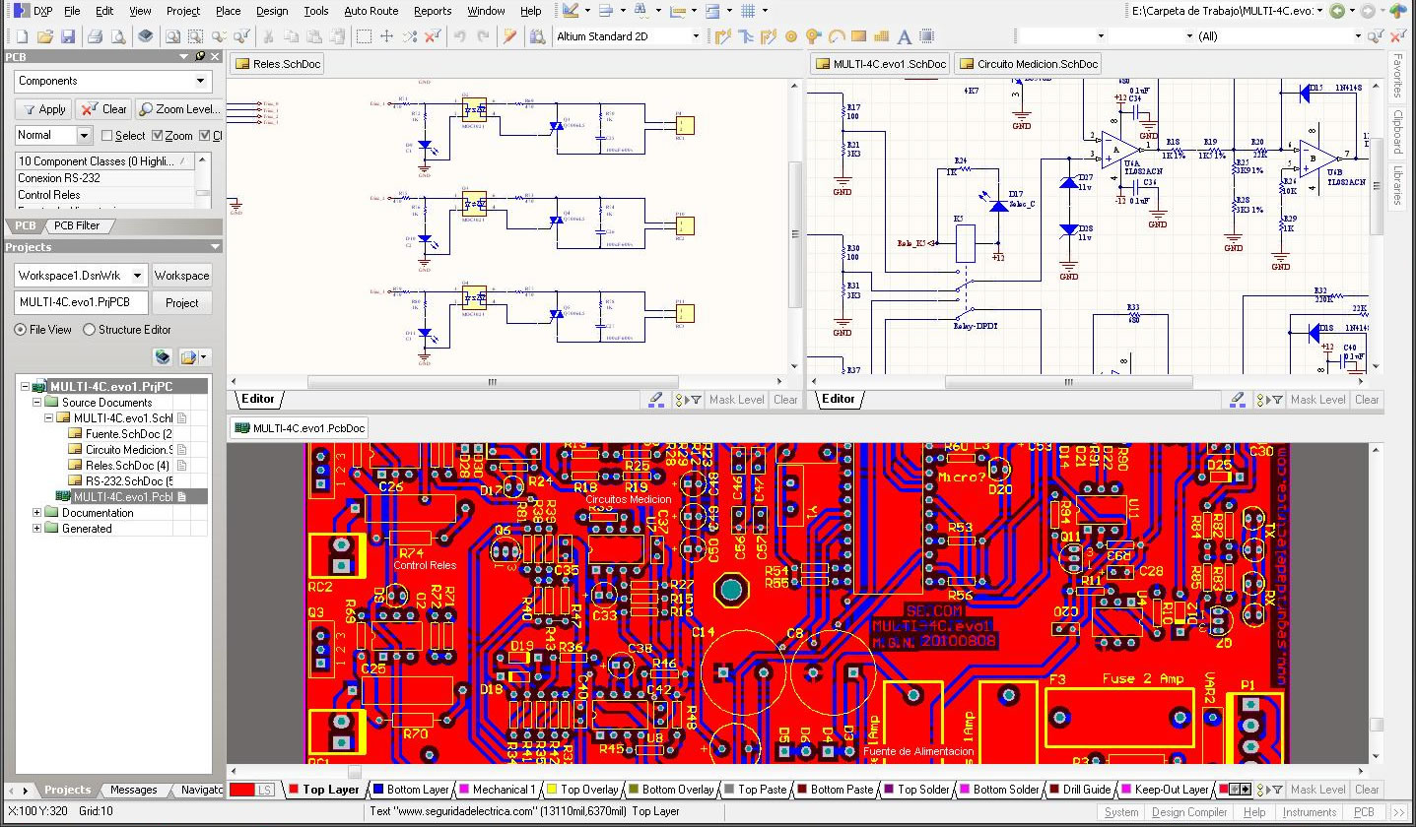Enable the Select checkbox in PCB panel
This screenshot has width=1416, height=827.
pos(107,136)
